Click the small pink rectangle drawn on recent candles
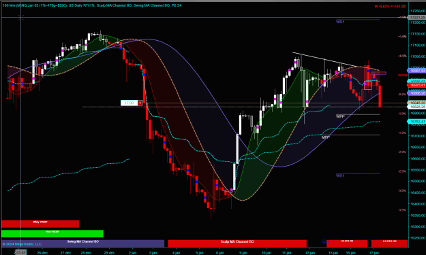This screenshot has height=255, width=426. coord(368,85)
